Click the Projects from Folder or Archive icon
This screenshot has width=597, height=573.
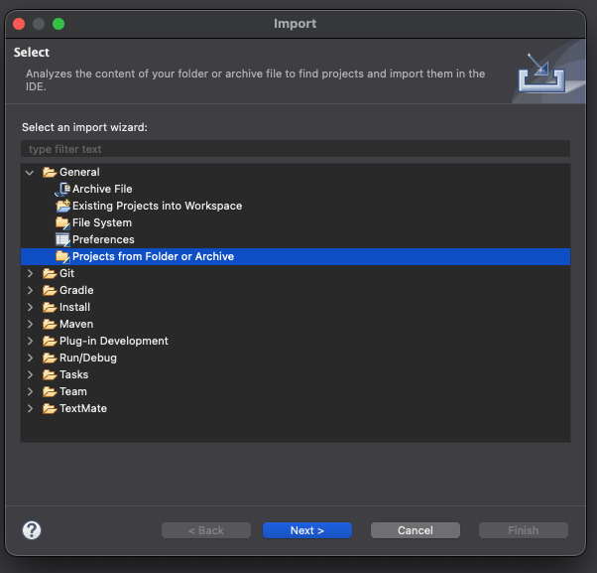[62, 256]
